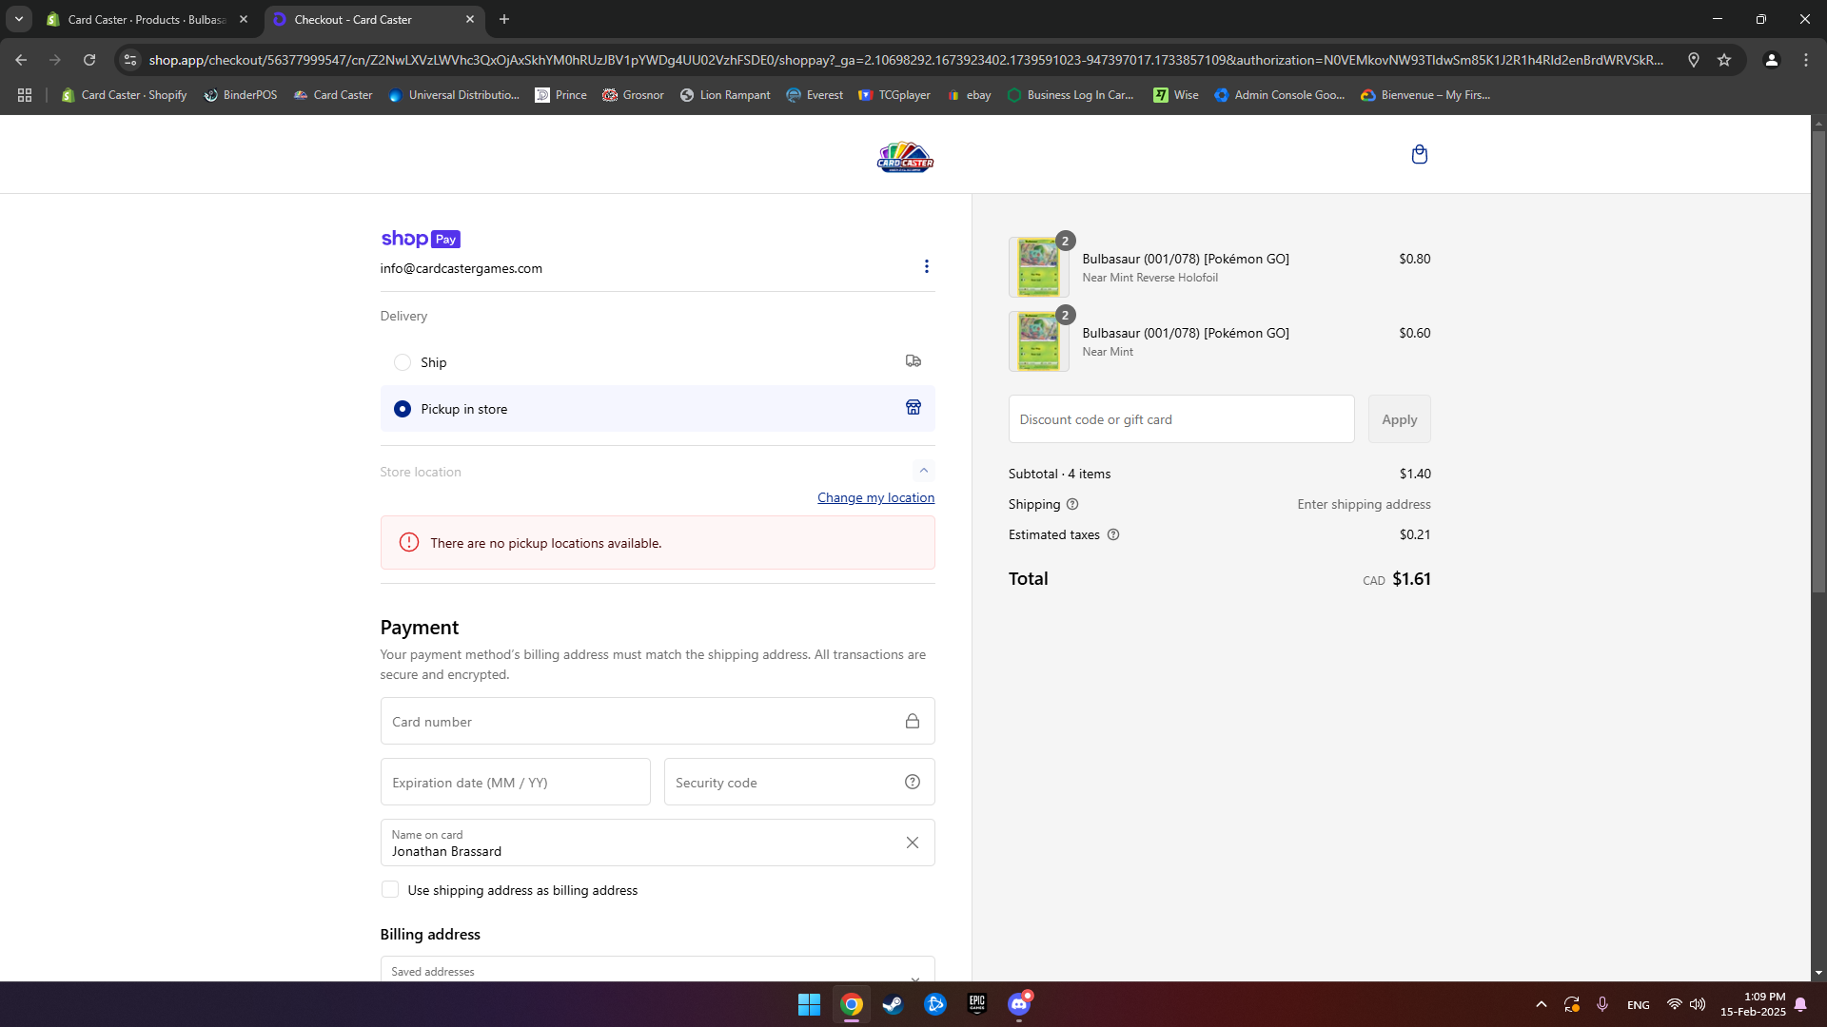The height and width of the screenshot is (1027, 1827).
Task: Select Pickup in store option
Action: [403, 409]
